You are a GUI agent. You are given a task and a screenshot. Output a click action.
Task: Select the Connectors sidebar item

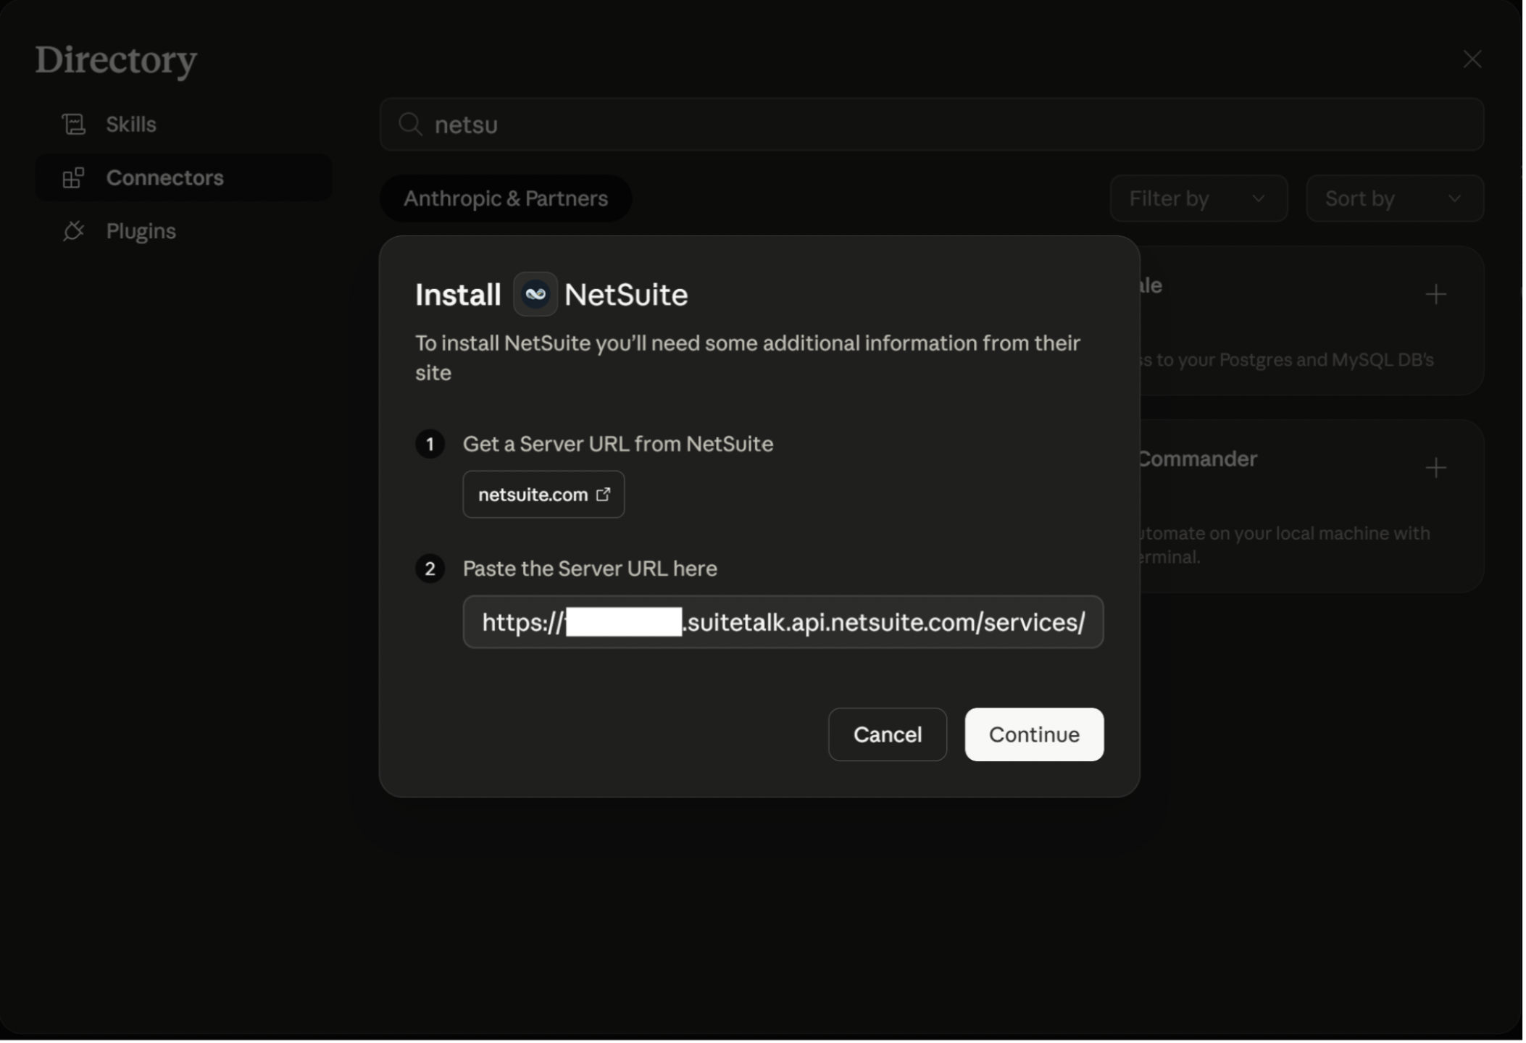coord(165,178)
